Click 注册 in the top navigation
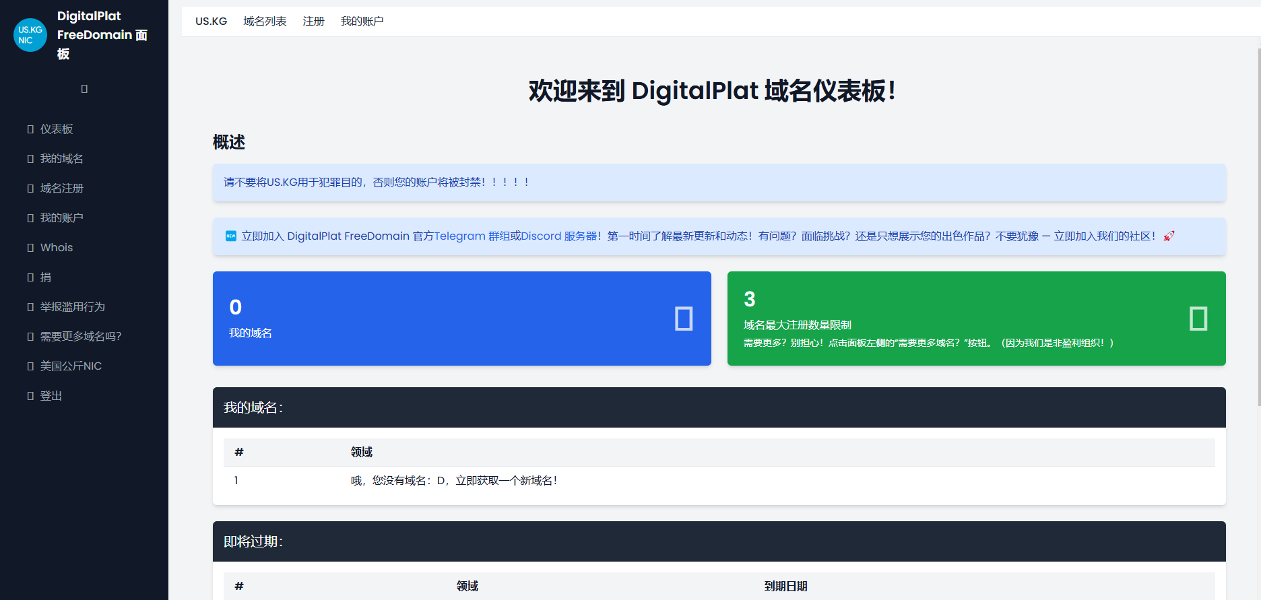Screen dimensions: 1261x600 313,22
